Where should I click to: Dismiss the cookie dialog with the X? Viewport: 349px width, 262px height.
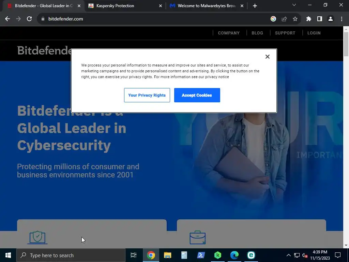268,57
